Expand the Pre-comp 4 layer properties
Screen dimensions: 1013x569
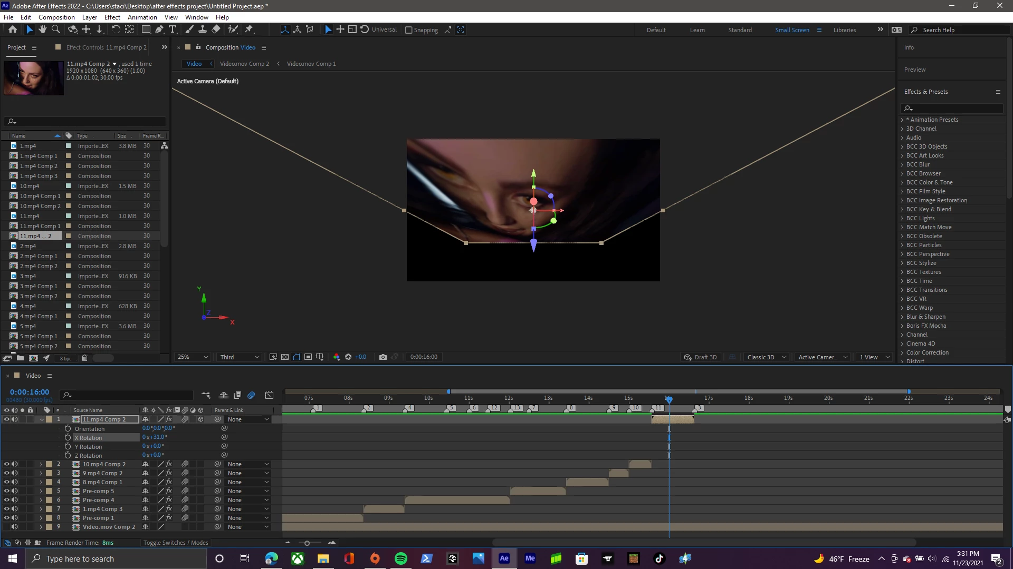[x=41, y=501]
